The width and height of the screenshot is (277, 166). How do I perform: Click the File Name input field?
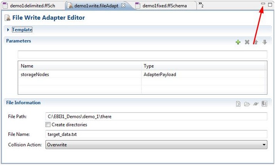(156, 134)
